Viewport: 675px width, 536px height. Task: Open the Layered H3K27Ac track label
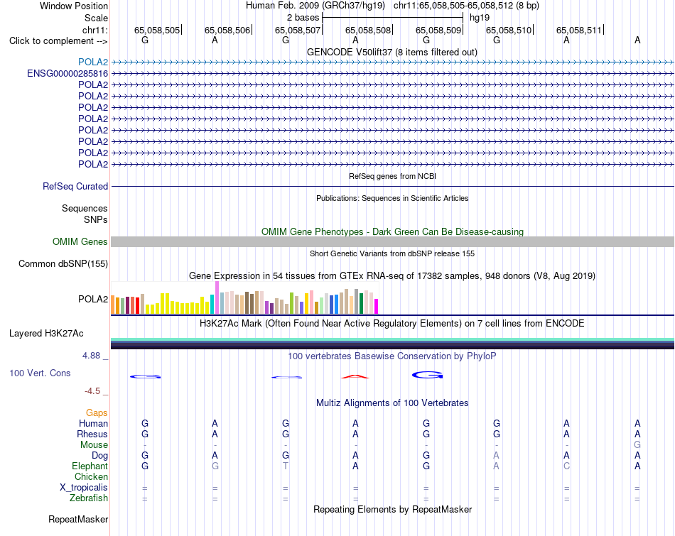point(46,334)
